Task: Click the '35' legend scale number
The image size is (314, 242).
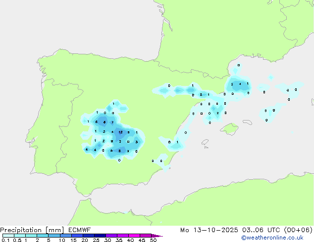Action: pyautogui.click(x=119, y=240)
